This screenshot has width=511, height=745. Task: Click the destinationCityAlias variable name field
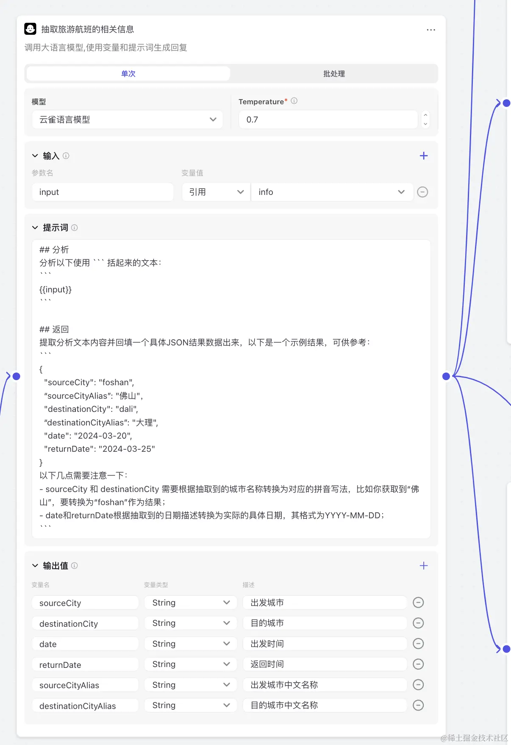point(85,706)
